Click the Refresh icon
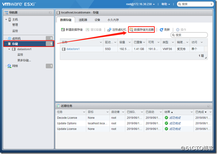The height and width of the screenshot is (154, 217). [x=161, y=30]
